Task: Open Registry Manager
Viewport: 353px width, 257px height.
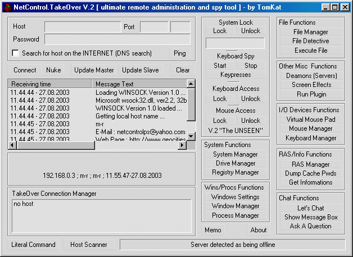Action: (235, 172)
